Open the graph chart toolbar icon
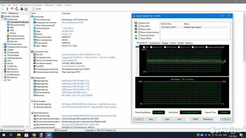 click(26, 9)
